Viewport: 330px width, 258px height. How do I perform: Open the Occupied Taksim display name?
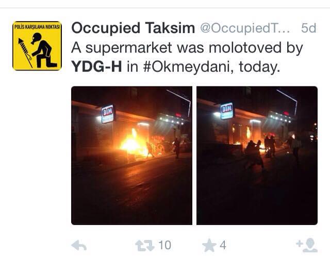tap(133, 28)
